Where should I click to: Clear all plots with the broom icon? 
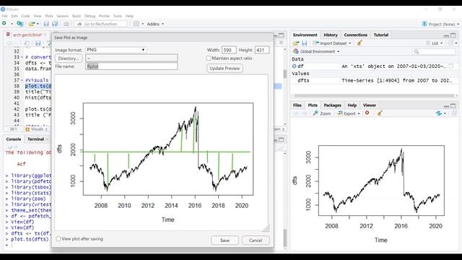point(380,113)
